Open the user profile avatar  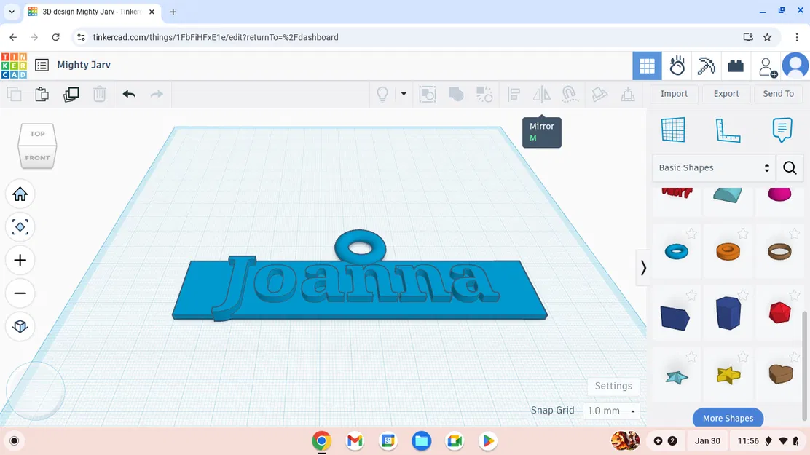(795, 66)
